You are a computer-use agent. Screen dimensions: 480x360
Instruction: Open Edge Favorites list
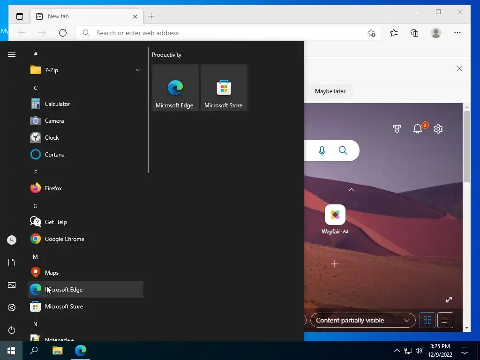394,33
